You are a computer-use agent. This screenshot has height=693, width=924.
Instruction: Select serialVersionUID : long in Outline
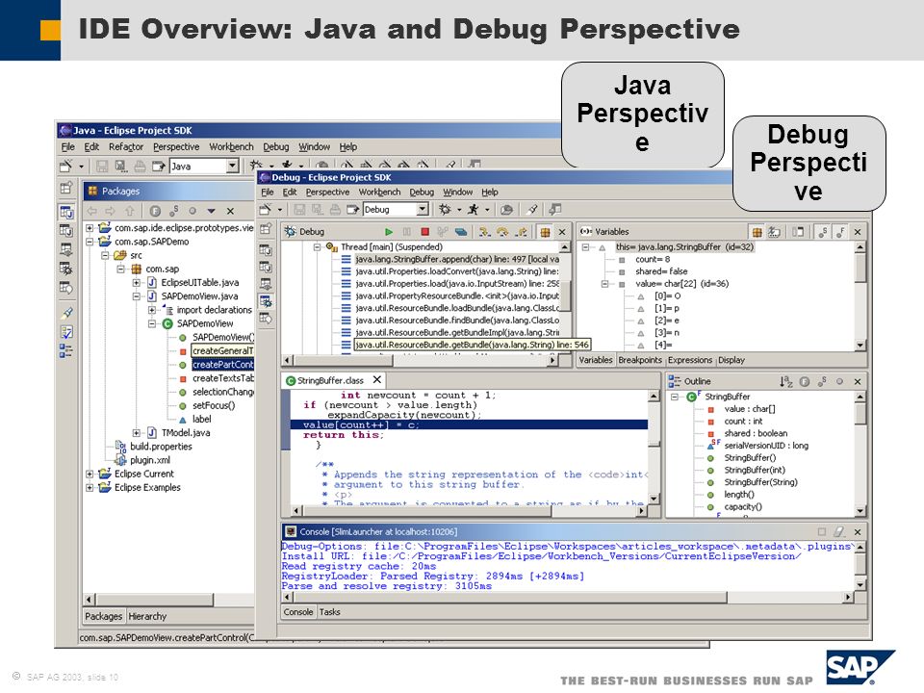766,446
